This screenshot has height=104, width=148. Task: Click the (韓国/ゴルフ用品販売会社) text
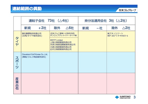point(34,57)
